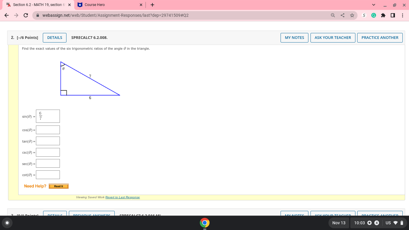Click inside the cos(θ) answer field
Image resolution: width=409 pixels, height=230 pixels.
(47, 130)
